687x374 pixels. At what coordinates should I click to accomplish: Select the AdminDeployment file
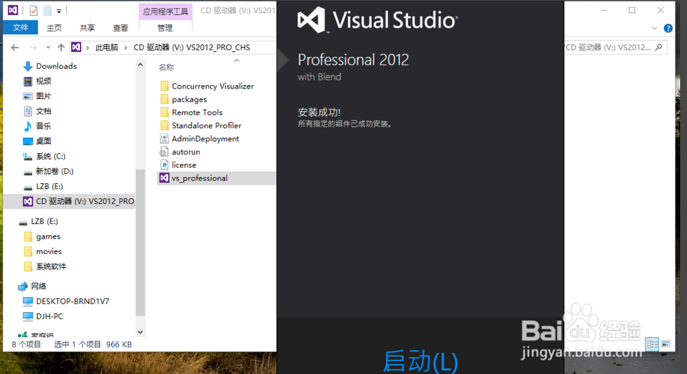pyautogui.click(x=205, y=139)
